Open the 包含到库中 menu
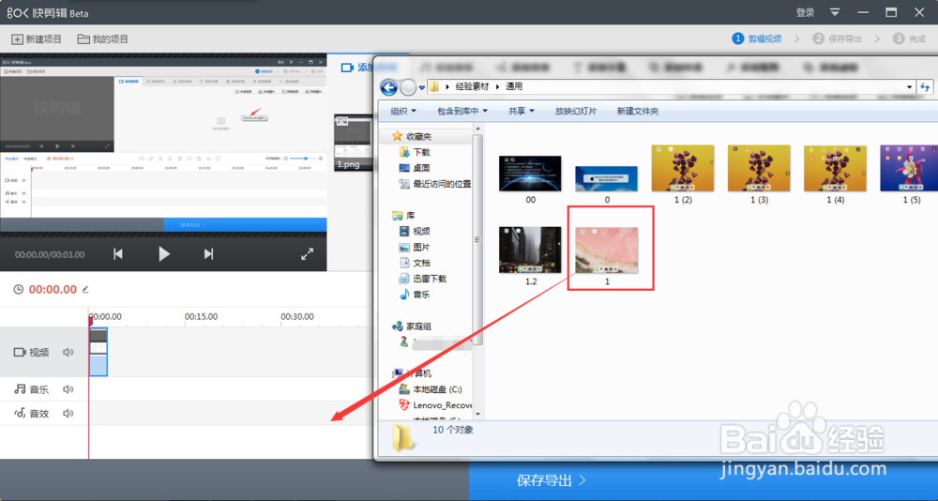 (x=462, y=112)
